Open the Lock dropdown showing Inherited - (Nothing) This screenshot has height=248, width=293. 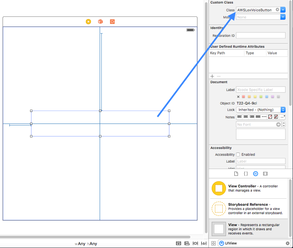(x=261, y=110)
